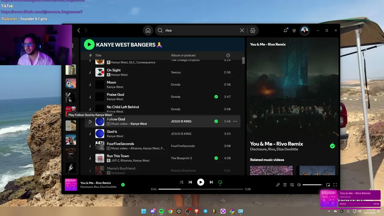Open the connect to a device icon
The height and width of the screenshot is (216, 384).
click(292, 185)
